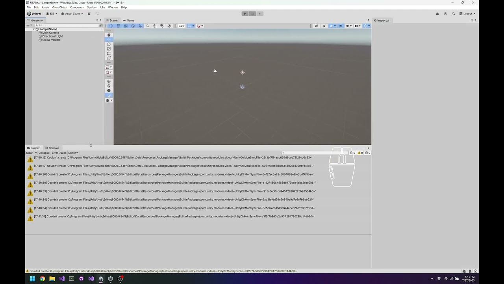
Task: Select the Scale tool
Action: tap(109, 49)
